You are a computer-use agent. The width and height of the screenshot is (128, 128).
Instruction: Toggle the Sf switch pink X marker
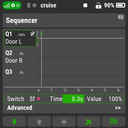(x=38, y=99)
